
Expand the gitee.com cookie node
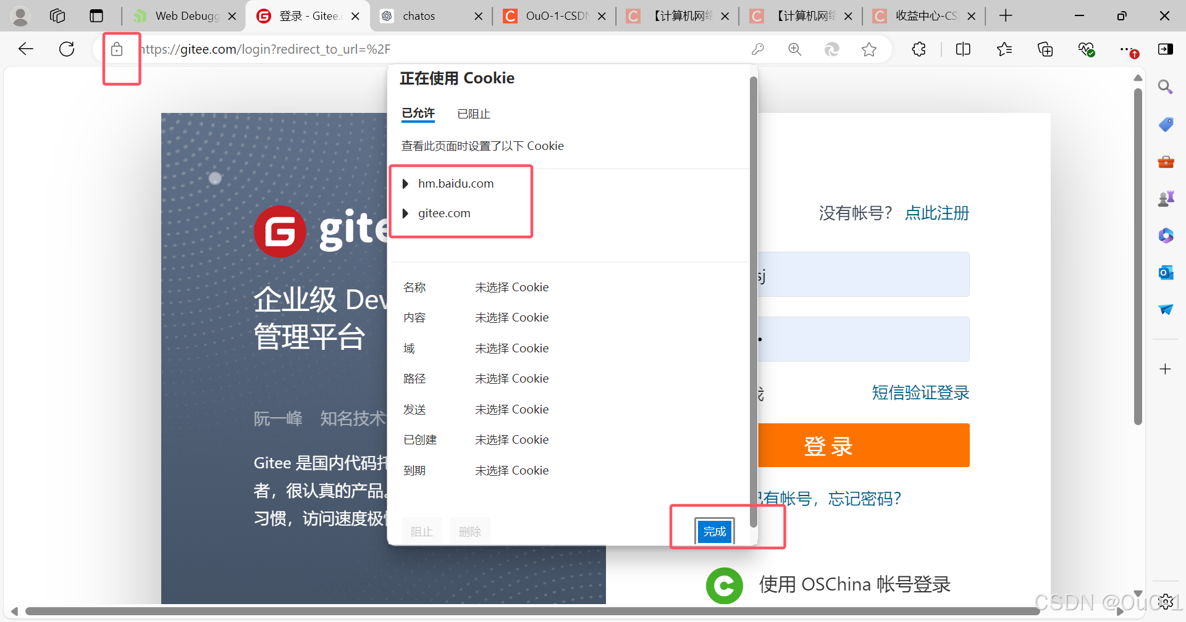click(x=405, y=214)
